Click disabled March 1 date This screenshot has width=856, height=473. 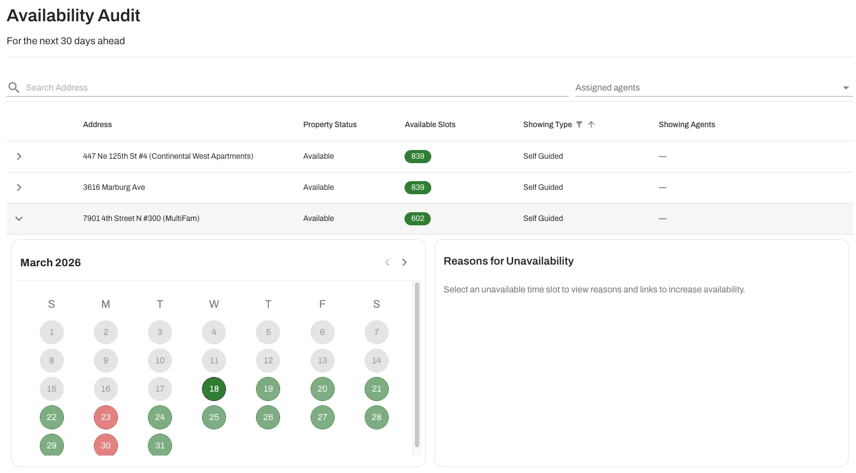pyautogui.click(x=52, y=332)
